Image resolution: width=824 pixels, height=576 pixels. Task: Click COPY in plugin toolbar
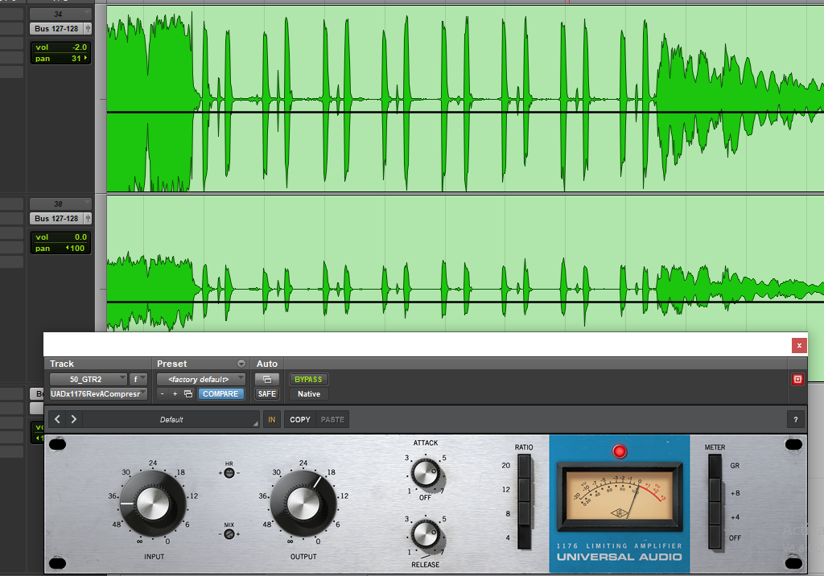tap(300, 419)
